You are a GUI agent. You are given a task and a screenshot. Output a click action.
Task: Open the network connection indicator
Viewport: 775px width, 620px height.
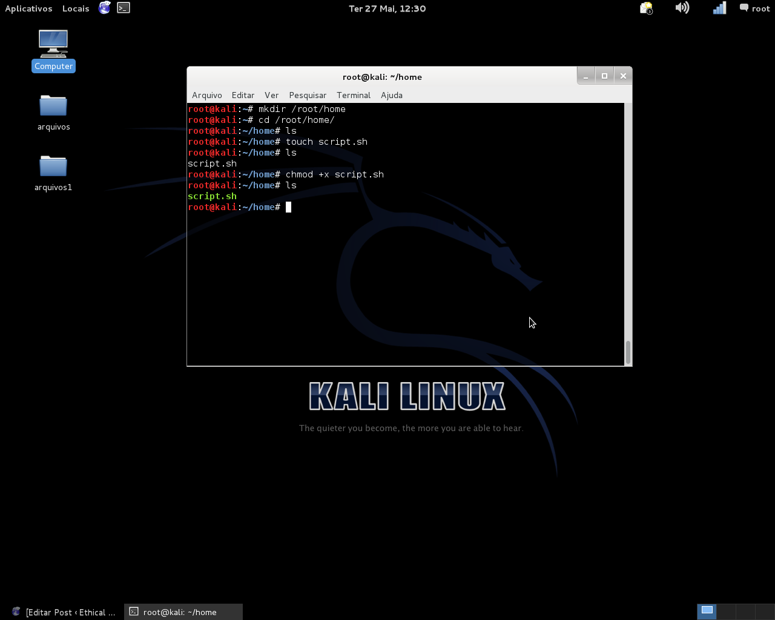click(x=719, y=8)
